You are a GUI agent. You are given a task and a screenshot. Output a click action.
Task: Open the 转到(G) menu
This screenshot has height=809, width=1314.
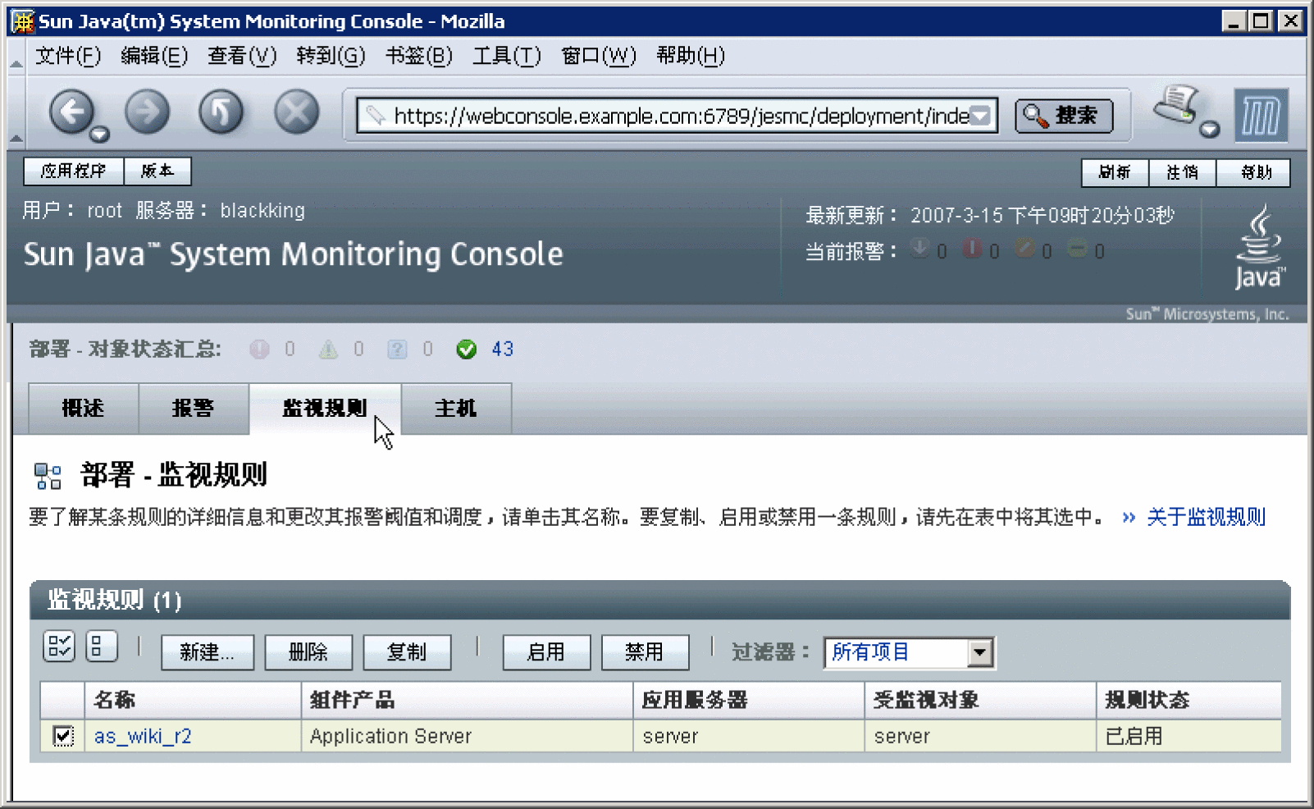click(331, 56)
